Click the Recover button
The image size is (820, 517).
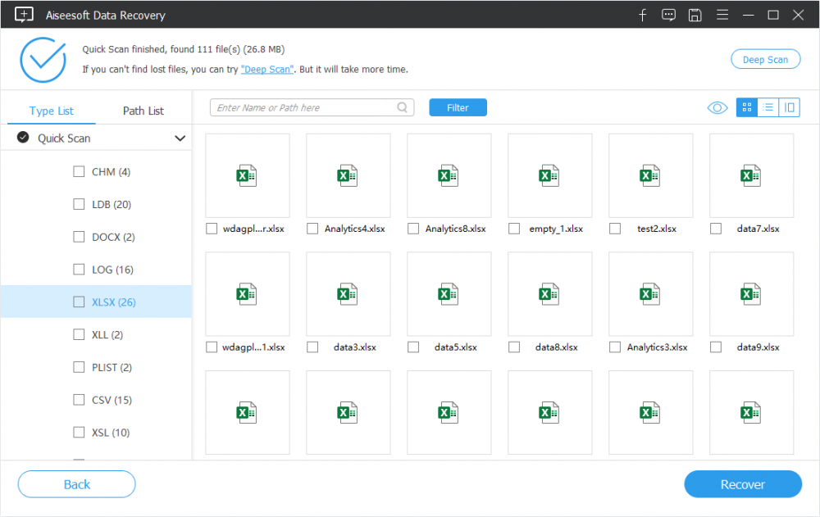click(x=743, y=484)
